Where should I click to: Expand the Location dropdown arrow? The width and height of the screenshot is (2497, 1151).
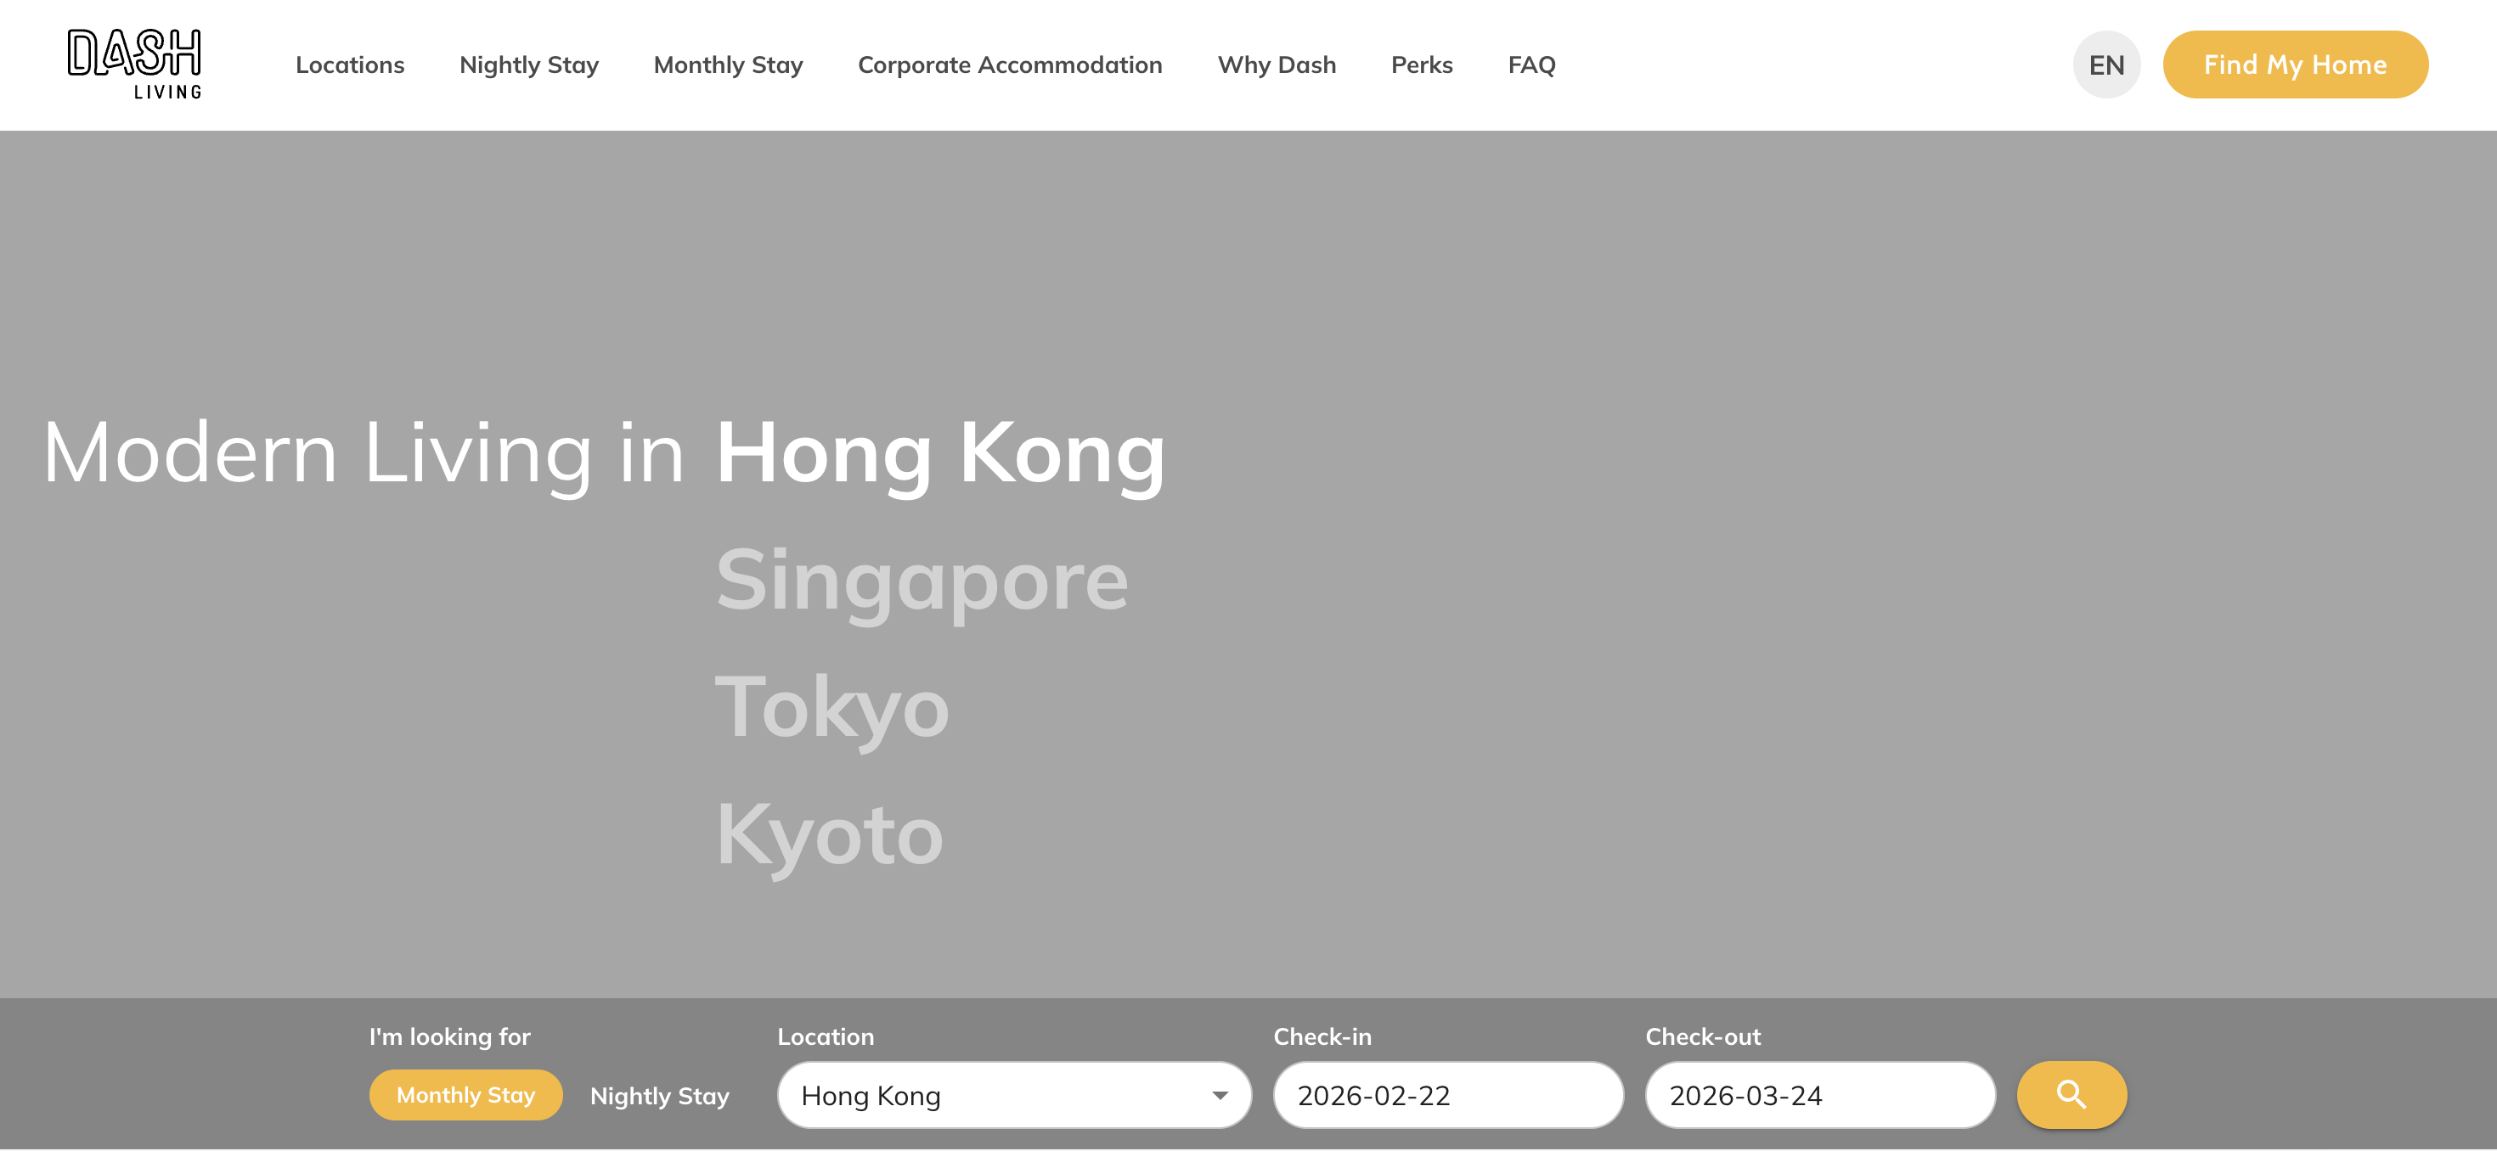1220,1096
